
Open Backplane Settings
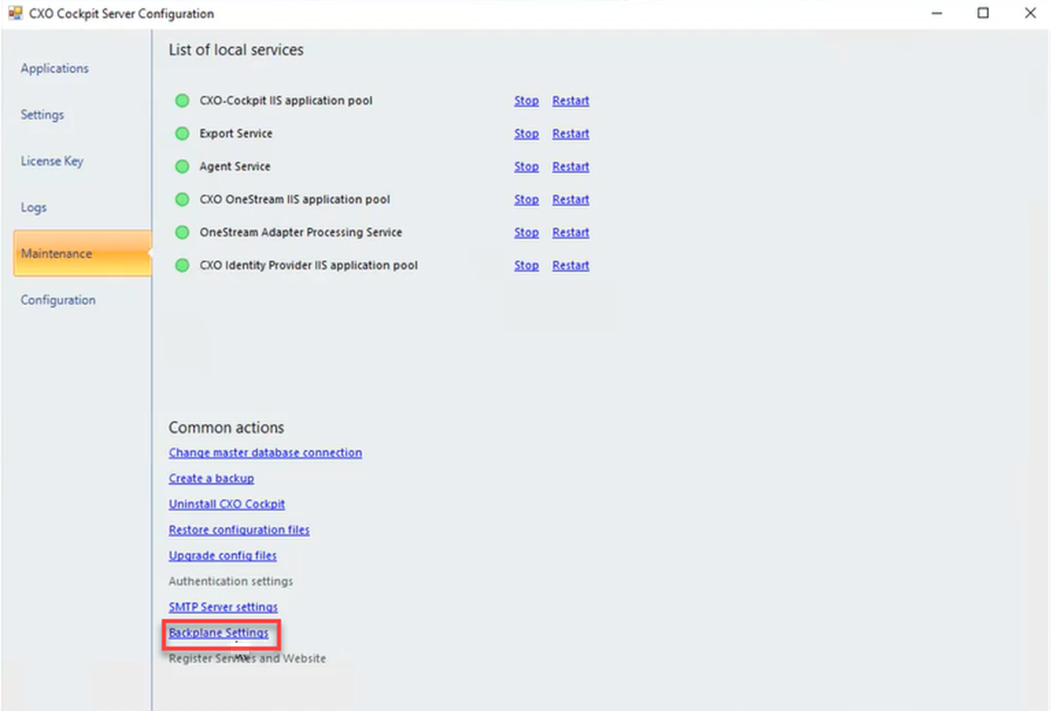218,633
